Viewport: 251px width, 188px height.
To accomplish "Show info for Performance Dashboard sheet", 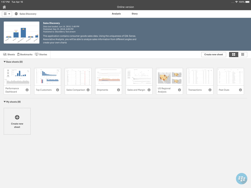I will 27,90.
